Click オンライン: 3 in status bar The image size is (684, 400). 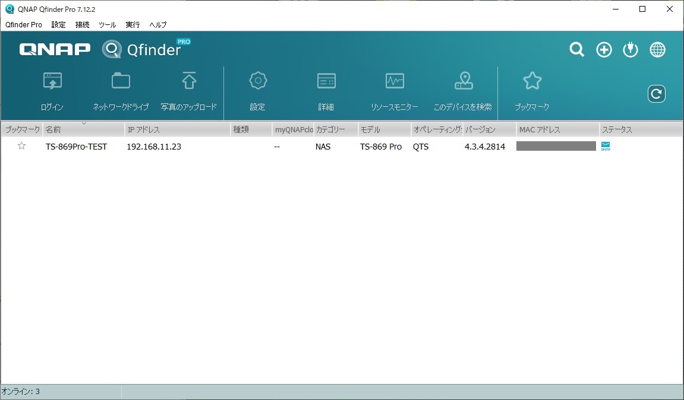click(x=21, y=391)
